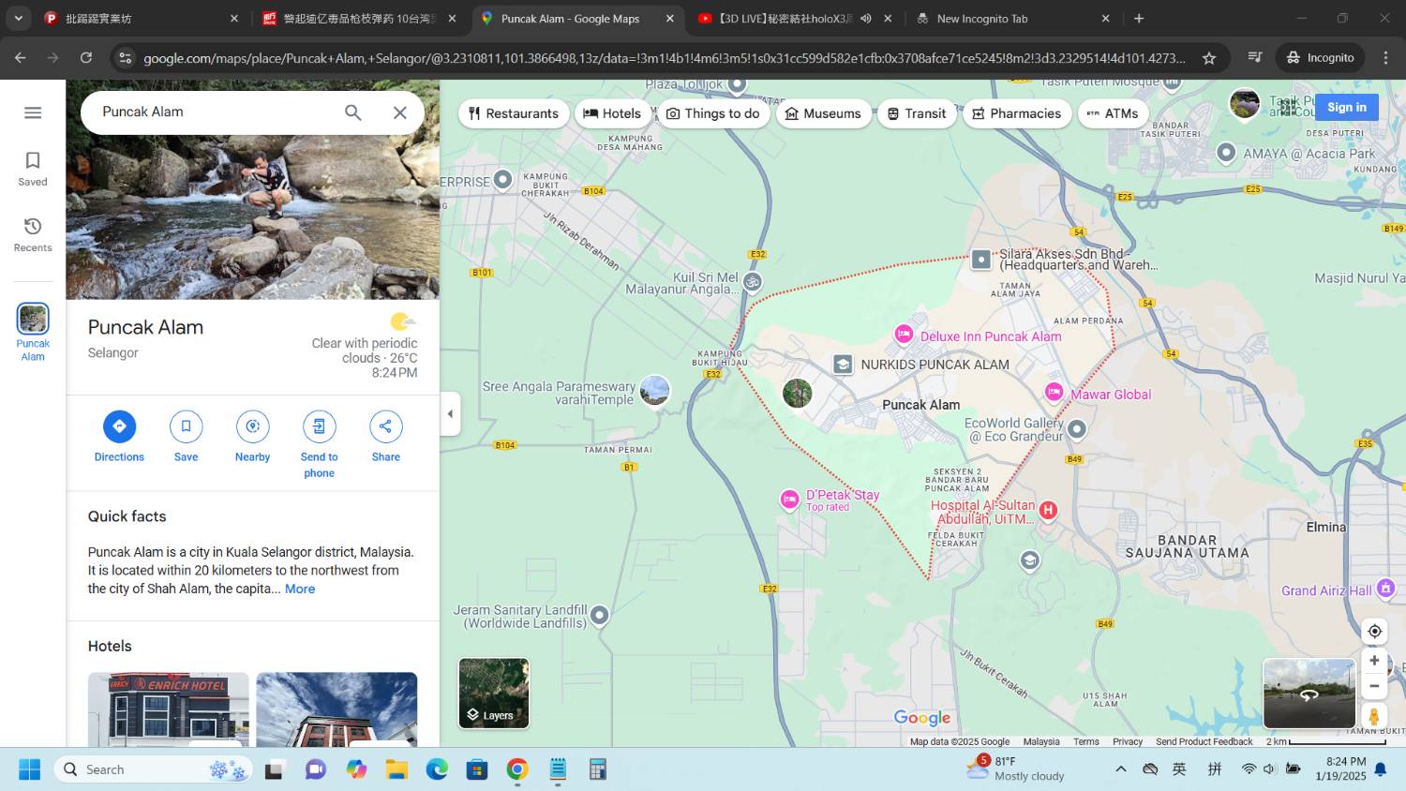Clear the Puncak Alam search box
The width and height of the screenshot is (1406, 791).
tap(399, 112)
